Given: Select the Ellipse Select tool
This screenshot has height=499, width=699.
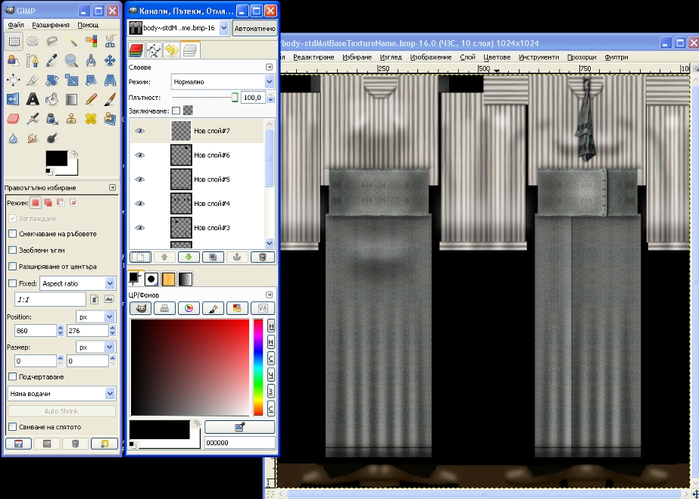Looking at the screenshot, I should [33, 42].
